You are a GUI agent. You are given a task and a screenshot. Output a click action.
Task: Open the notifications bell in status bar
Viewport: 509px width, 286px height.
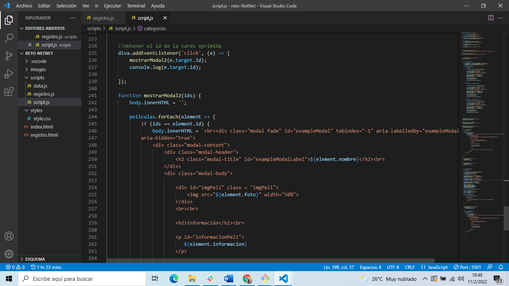[x=501, y=267]
